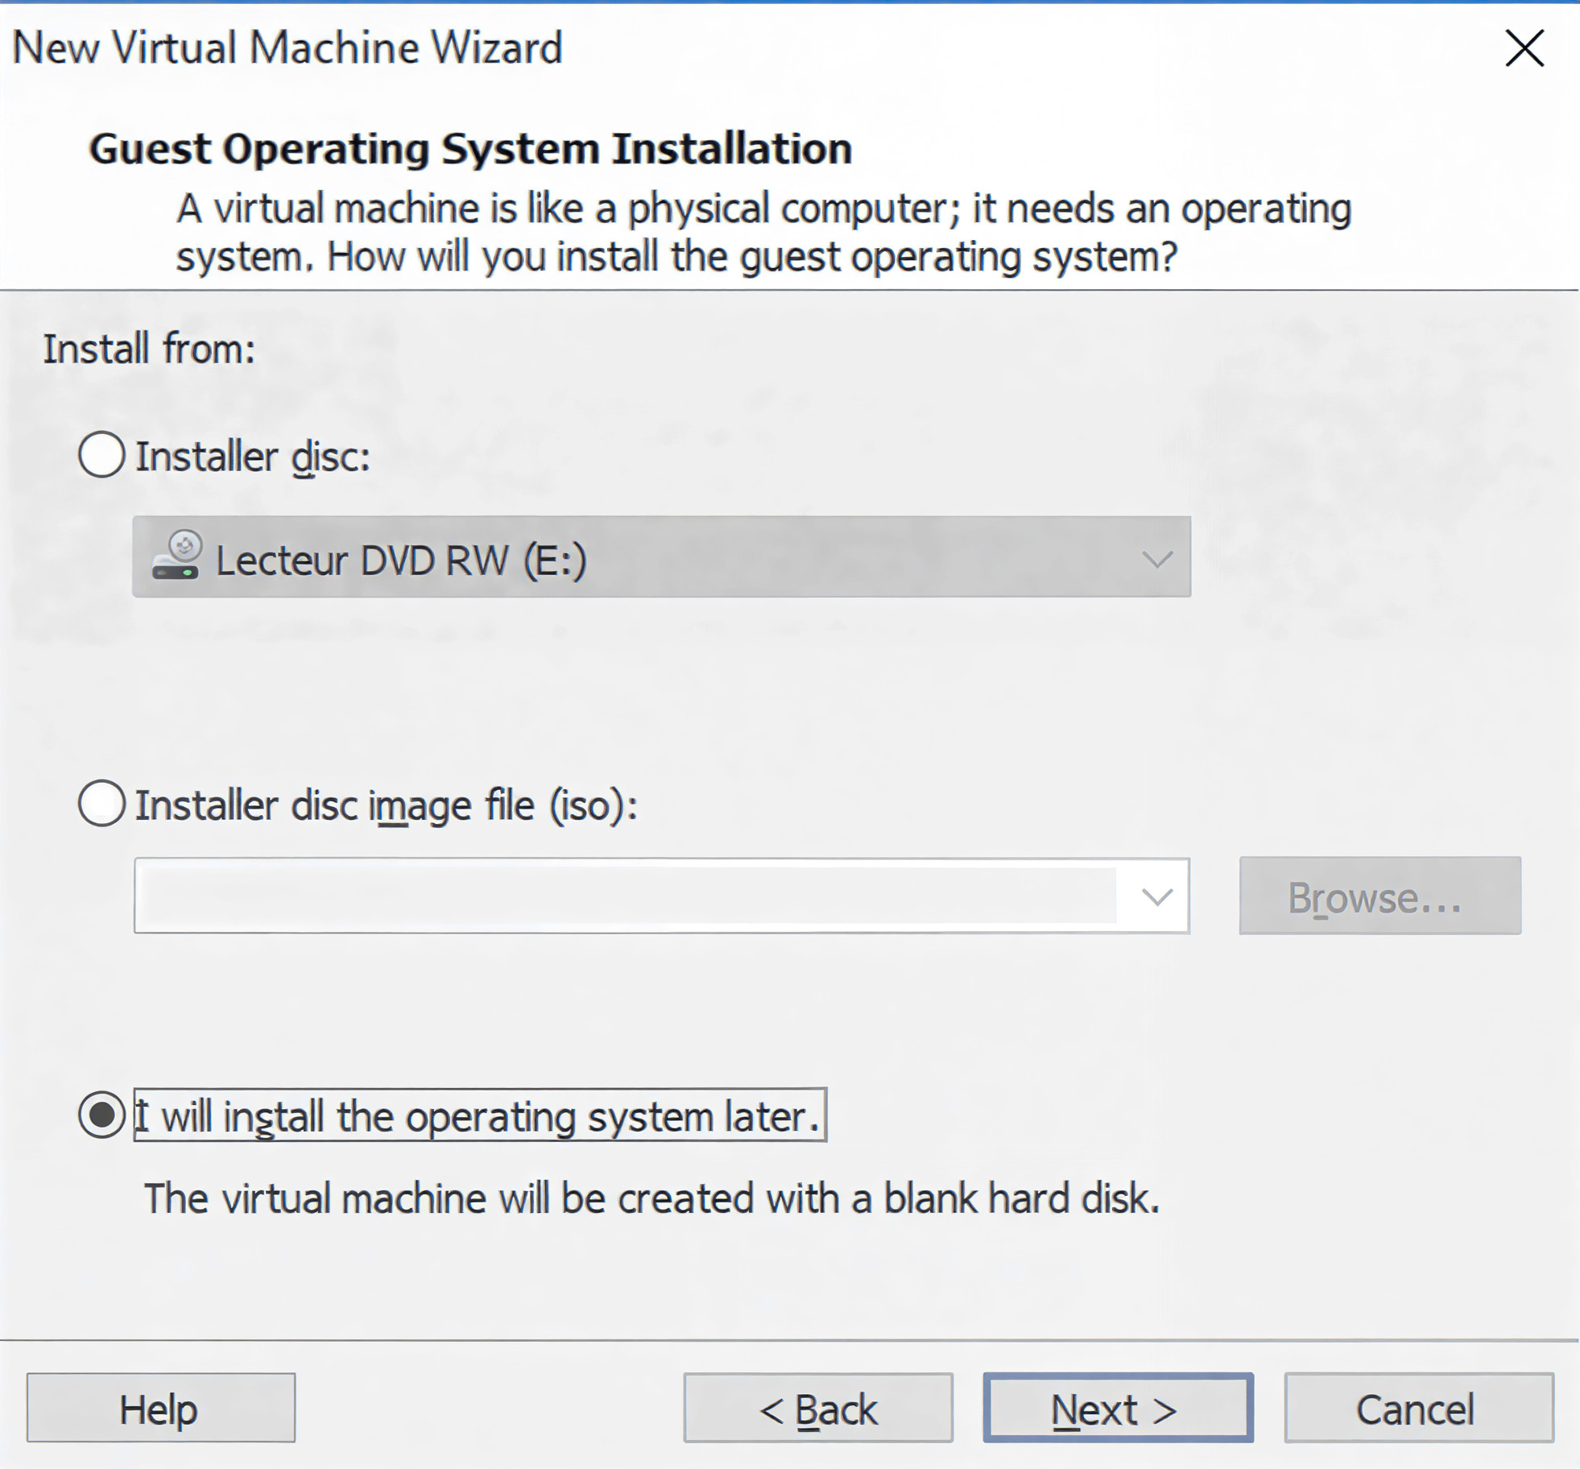Viewport: 1580px width, 1469px height.
Task: Close the New Virtual Machine Wizard
Action: [1524, 48]
